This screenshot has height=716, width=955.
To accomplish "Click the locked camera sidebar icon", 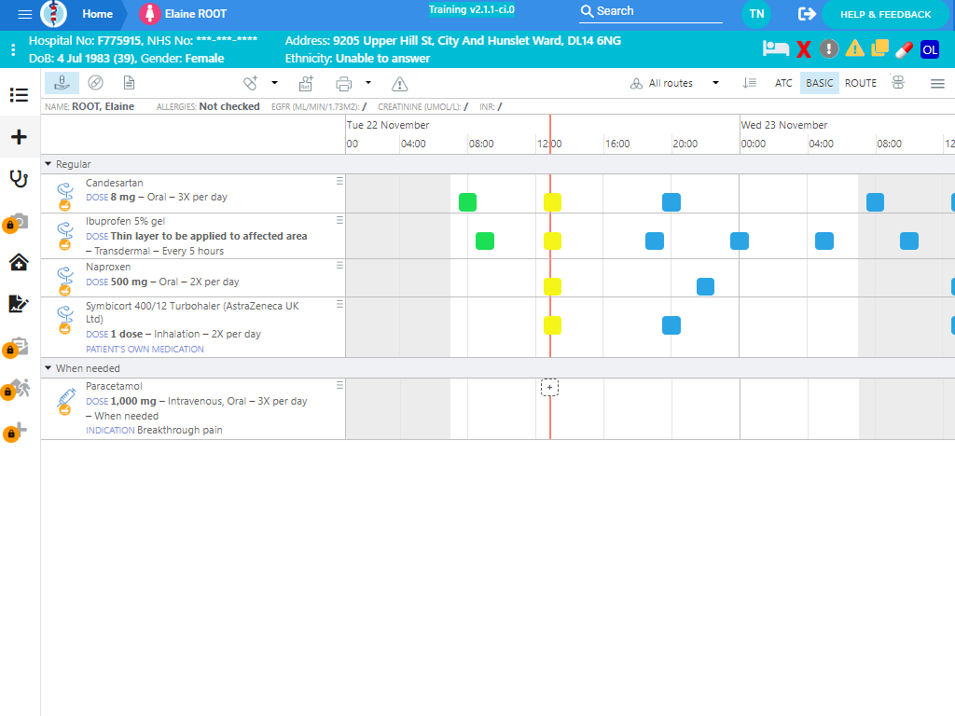I will pos(17,222).
